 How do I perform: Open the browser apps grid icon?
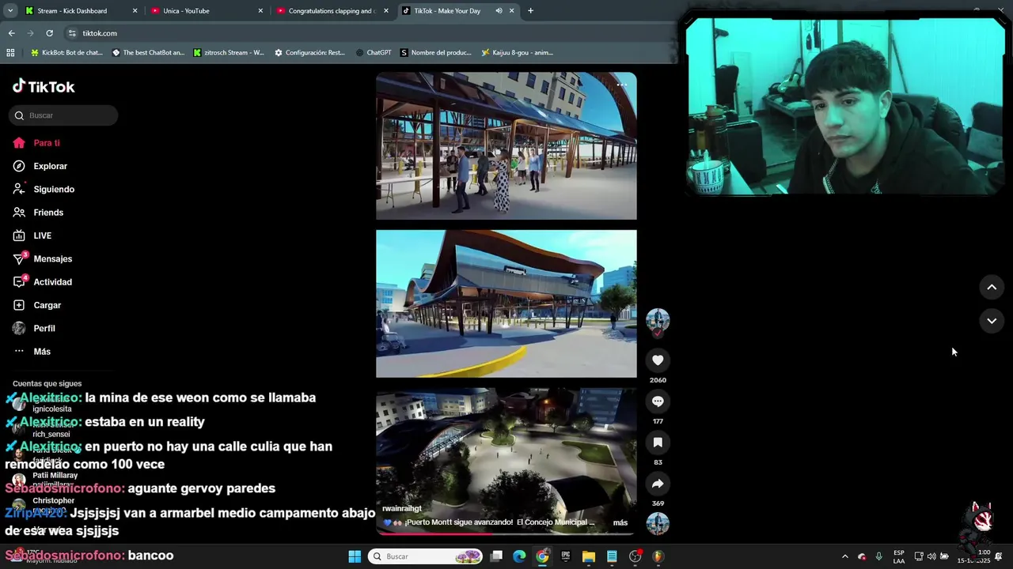pyautogui.click(x=10, y=53)
